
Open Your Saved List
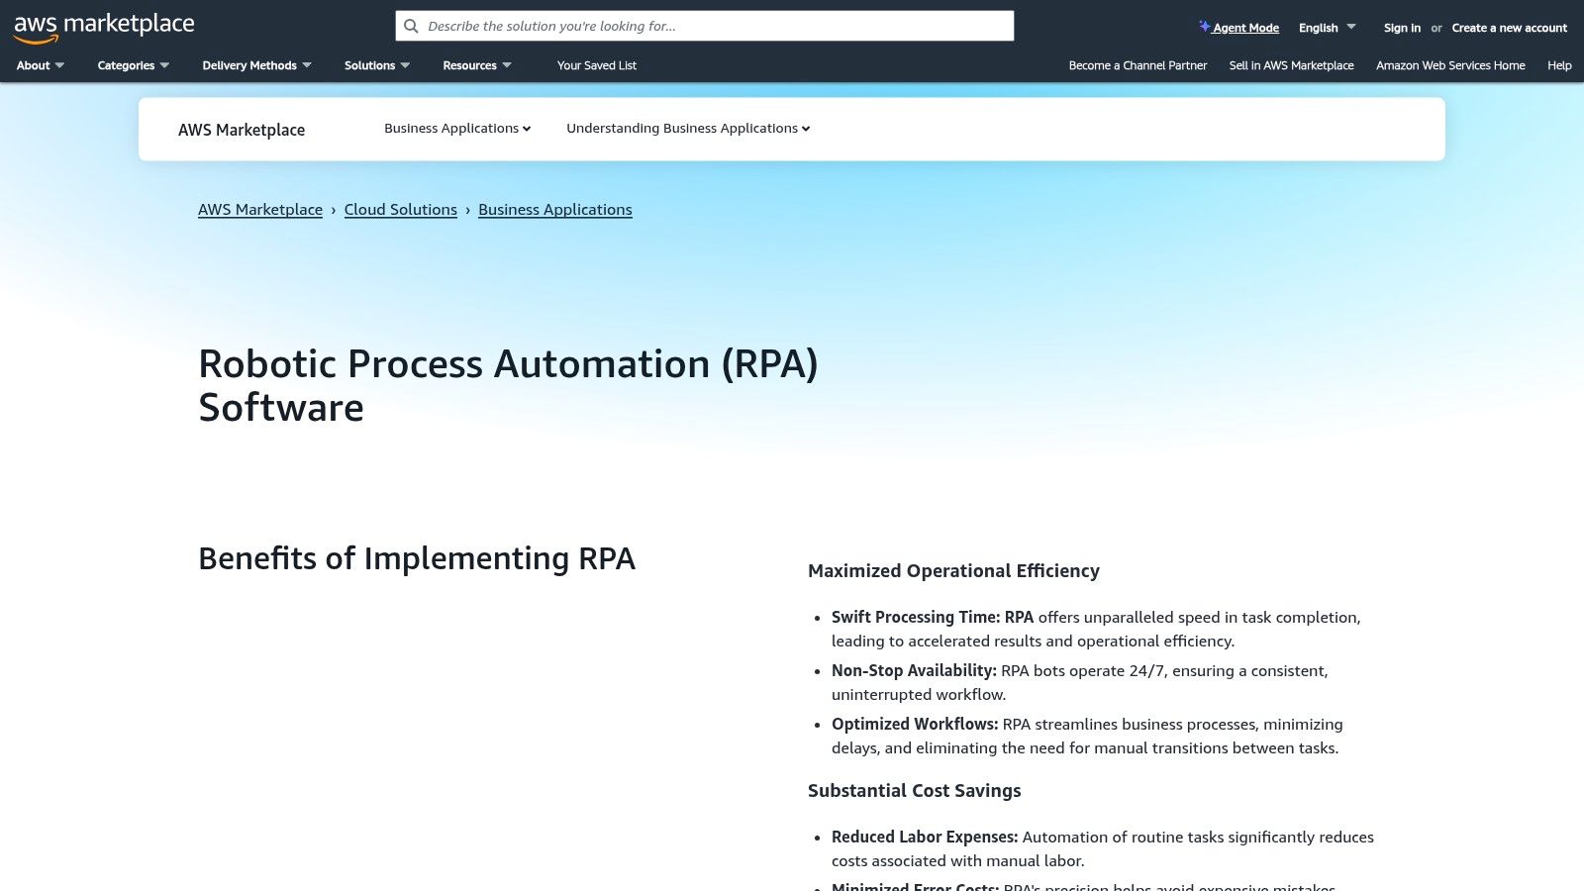596,65
